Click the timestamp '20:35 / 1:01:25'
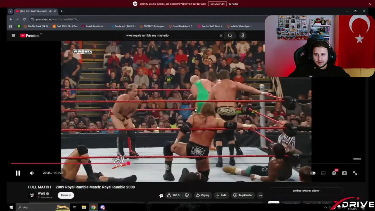The width and height of the screenshot is (375, 211). point(53,173)
